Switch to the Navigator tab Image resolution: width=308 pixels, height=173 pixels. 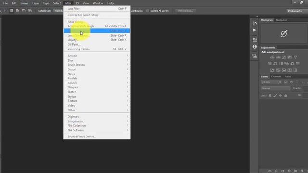281,20
